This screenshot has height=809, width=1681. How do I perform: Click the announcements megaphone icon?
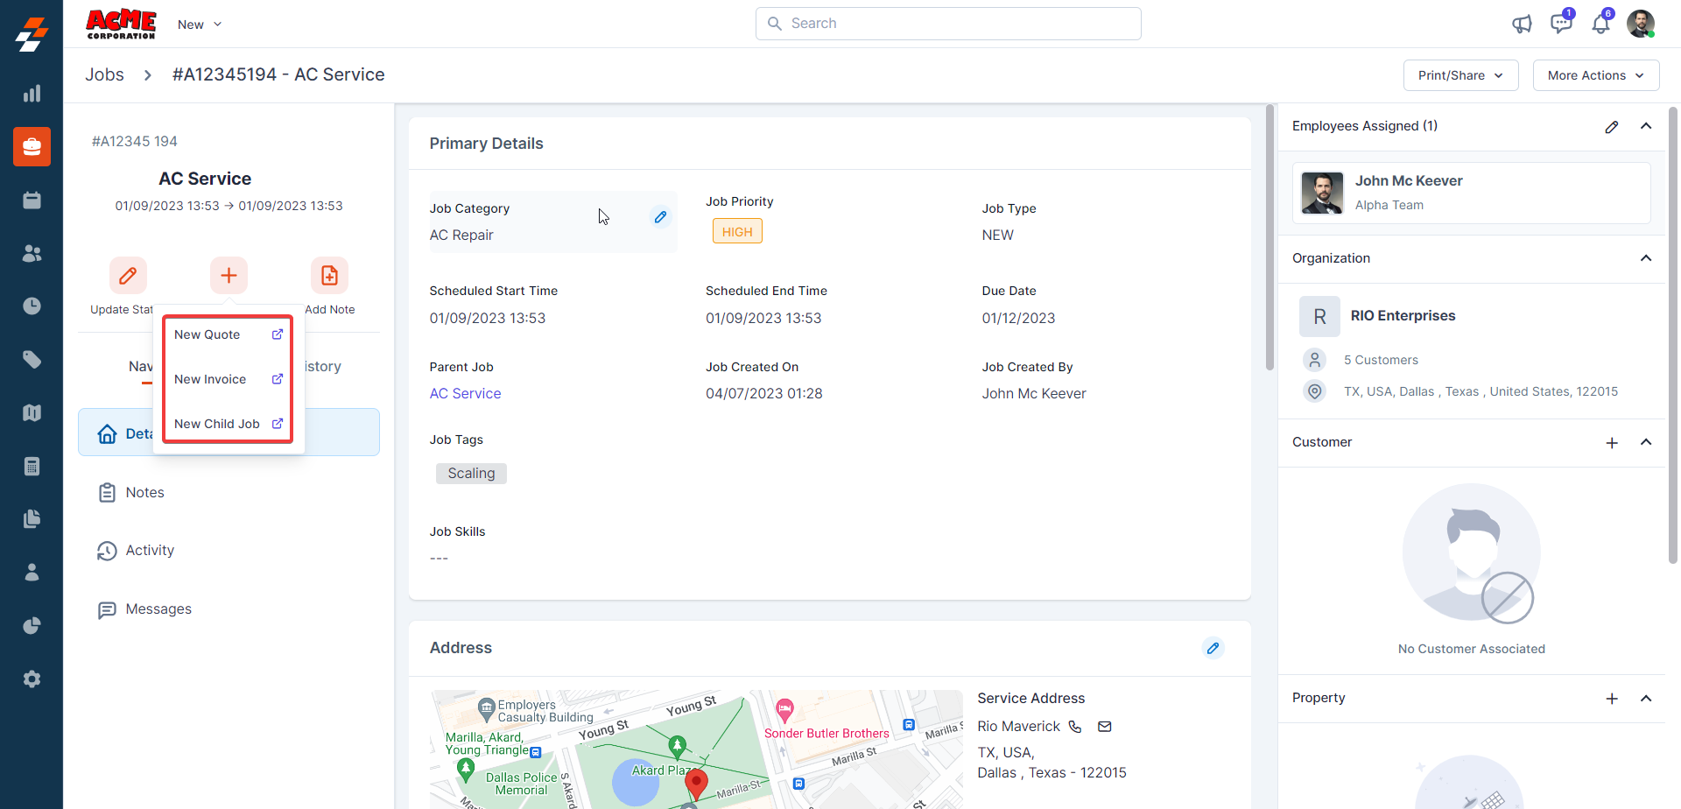(x=1522, y=25)
